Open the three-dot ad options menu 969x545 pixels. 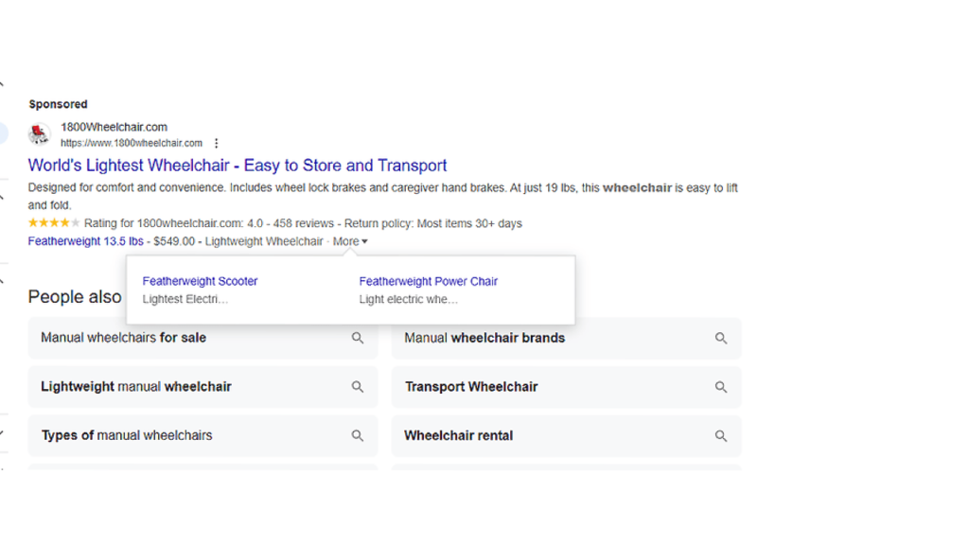(217, 142)
